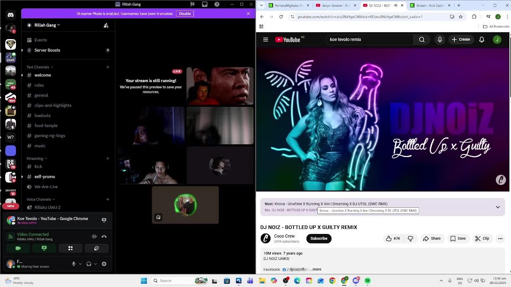The image size is (511, 287).
Task: Toggle camera button in Discord voice panel
Action: 18,248
